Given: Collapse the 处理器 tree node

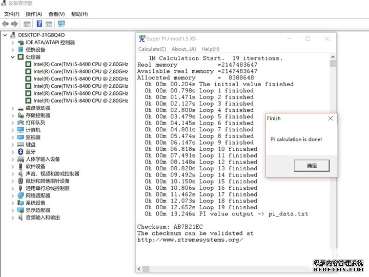Looking at the screenshot, I should 13,57.
